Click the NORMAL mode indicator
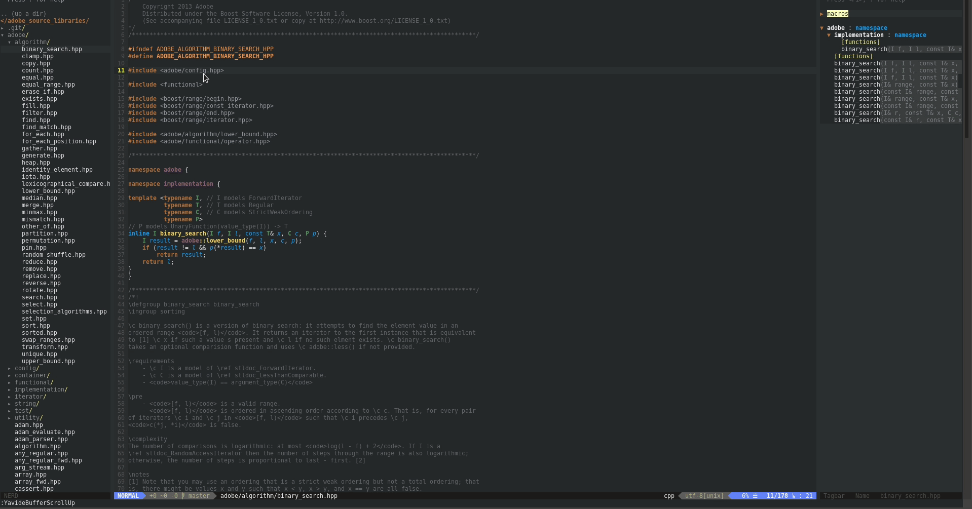972x509 pixels. pyautogui.click(x=128, y=496)
